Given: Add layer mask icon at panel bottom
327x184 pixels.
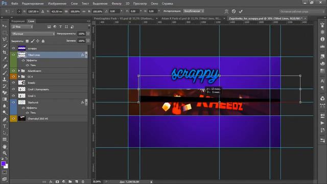Looking at the screenshot, I should point(57,182).
